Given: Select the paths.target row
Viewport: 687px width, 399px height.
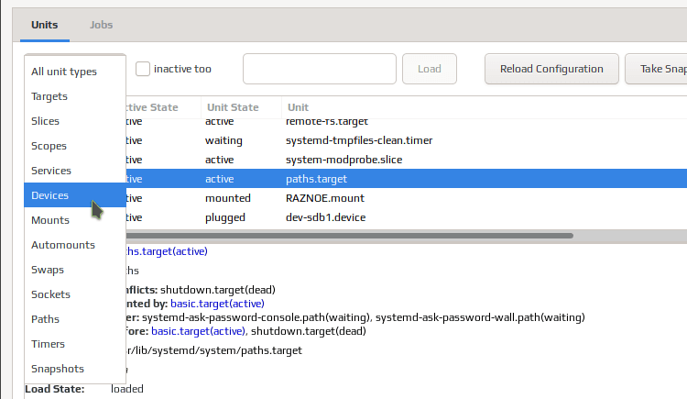Looking at the screenshot, I should (x=407, y=179).
